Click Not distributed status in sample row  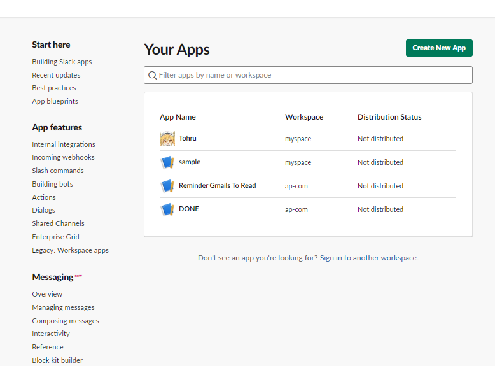tap(380, 162)
